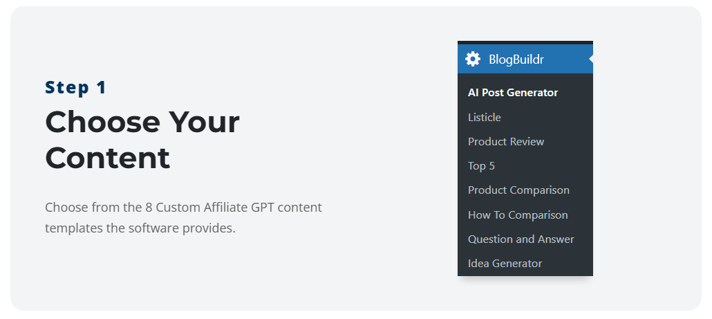This screenshot has height=319, width=712.
Task: Click the dark strip above BlogBuildr header
Action: [x=525, y=42]
